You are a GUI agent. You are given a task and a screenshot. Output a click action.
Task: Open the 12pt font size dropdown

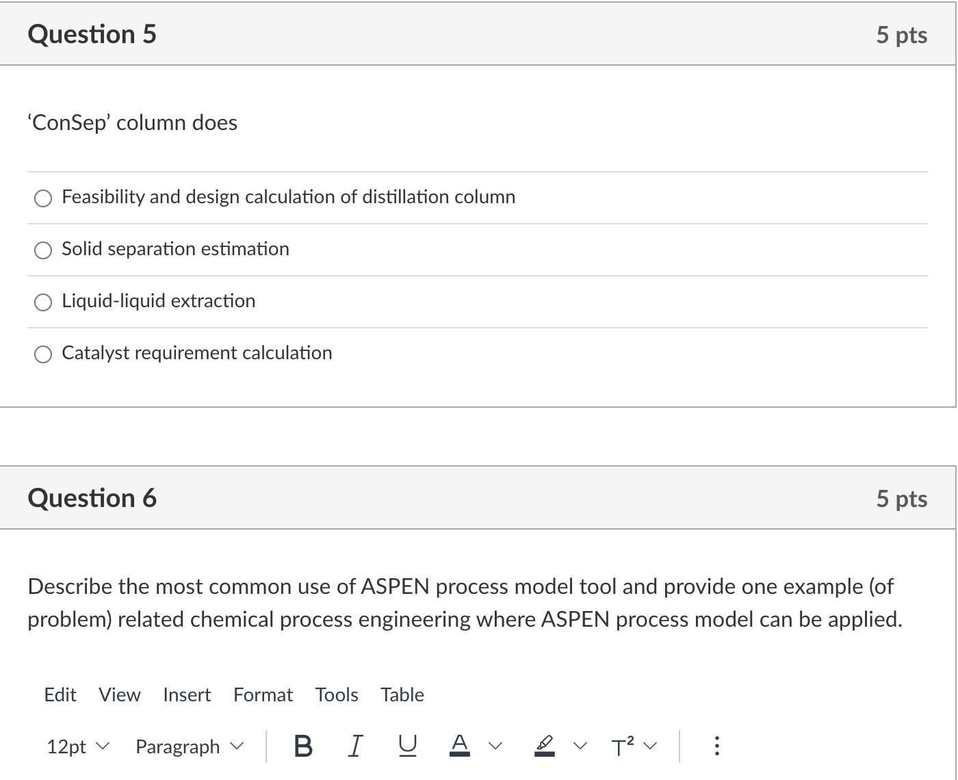click(x=77, y=746)
